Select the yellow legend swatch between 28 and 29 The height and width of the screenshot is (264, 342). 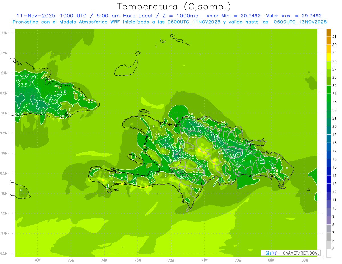point(329,57)
